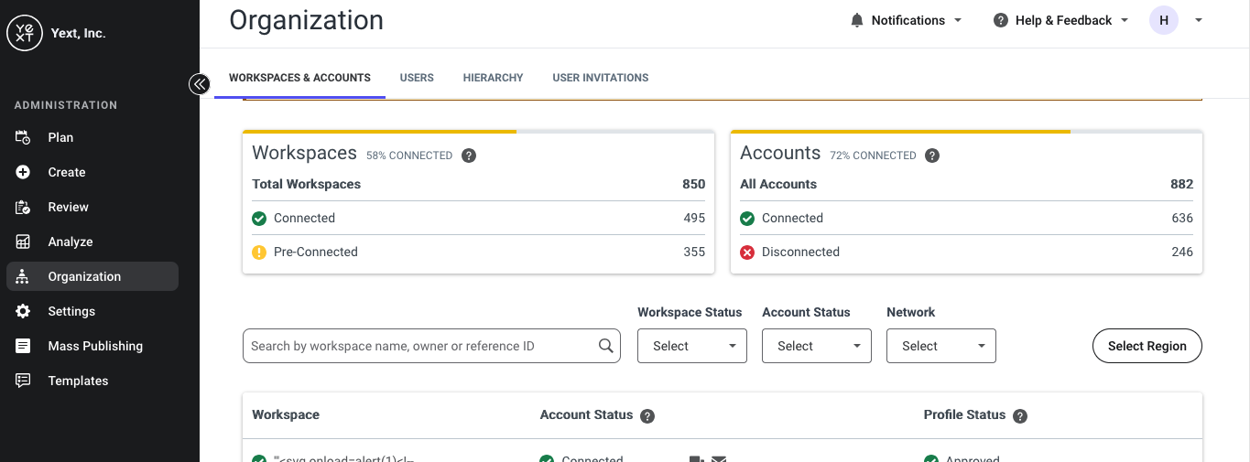Click the Workspace column header
The width and height of the screenshot is (1250, 462).
[286, 414]
